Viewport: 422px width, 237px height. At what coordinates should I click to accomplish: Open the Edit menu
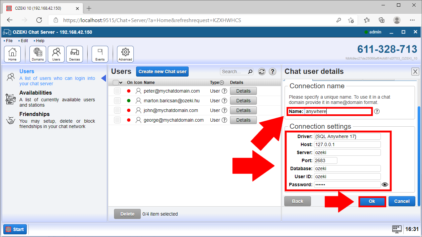pyautogui.click(x=24, y=41)
